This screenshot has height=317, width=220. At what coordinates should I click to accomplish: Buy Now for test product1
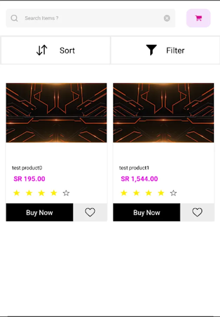point(147,212)
